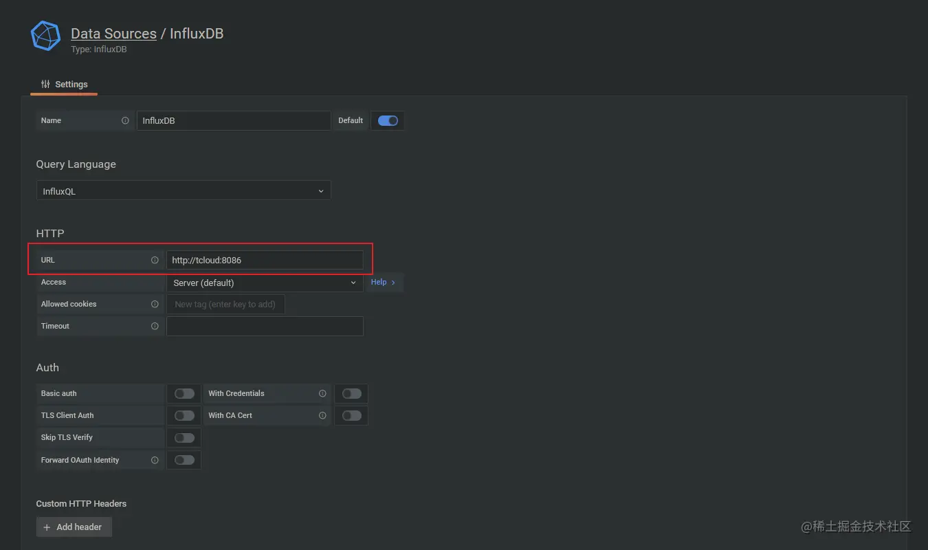Open the Query Language InfluxQL dropdown
928x550 pixels.
point(184,190)
